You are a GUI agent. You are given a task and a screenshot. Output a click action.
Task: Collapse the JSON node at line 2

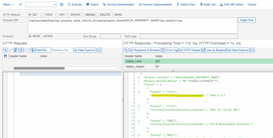click(x=138, y=77)
